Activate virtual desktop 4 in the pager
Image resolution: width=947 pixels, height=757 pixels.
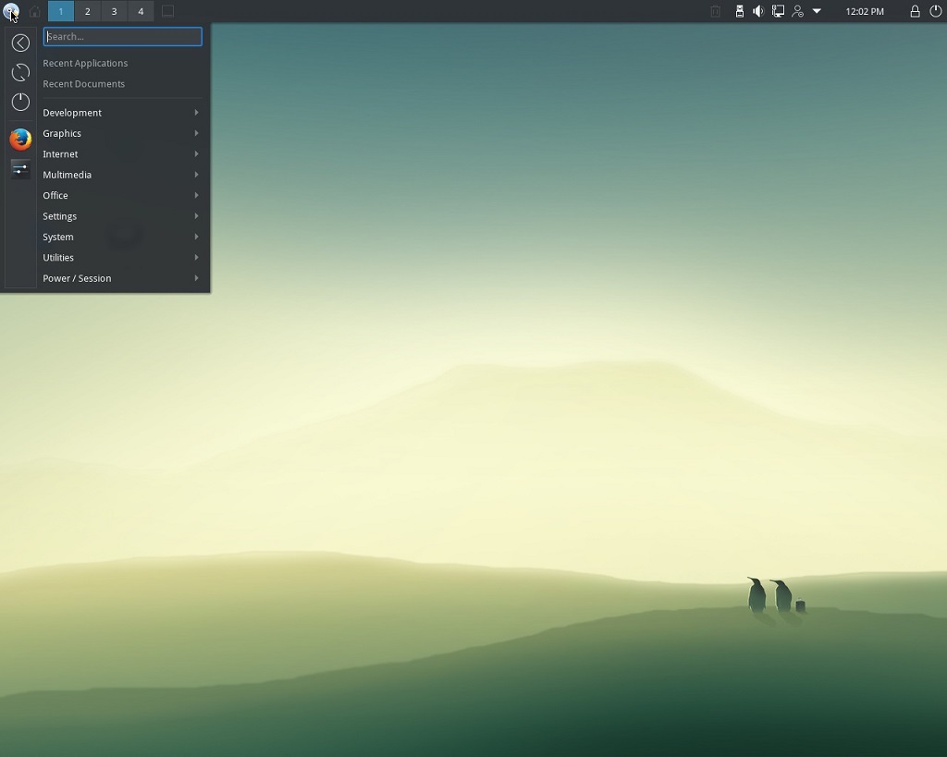point(141,11)
